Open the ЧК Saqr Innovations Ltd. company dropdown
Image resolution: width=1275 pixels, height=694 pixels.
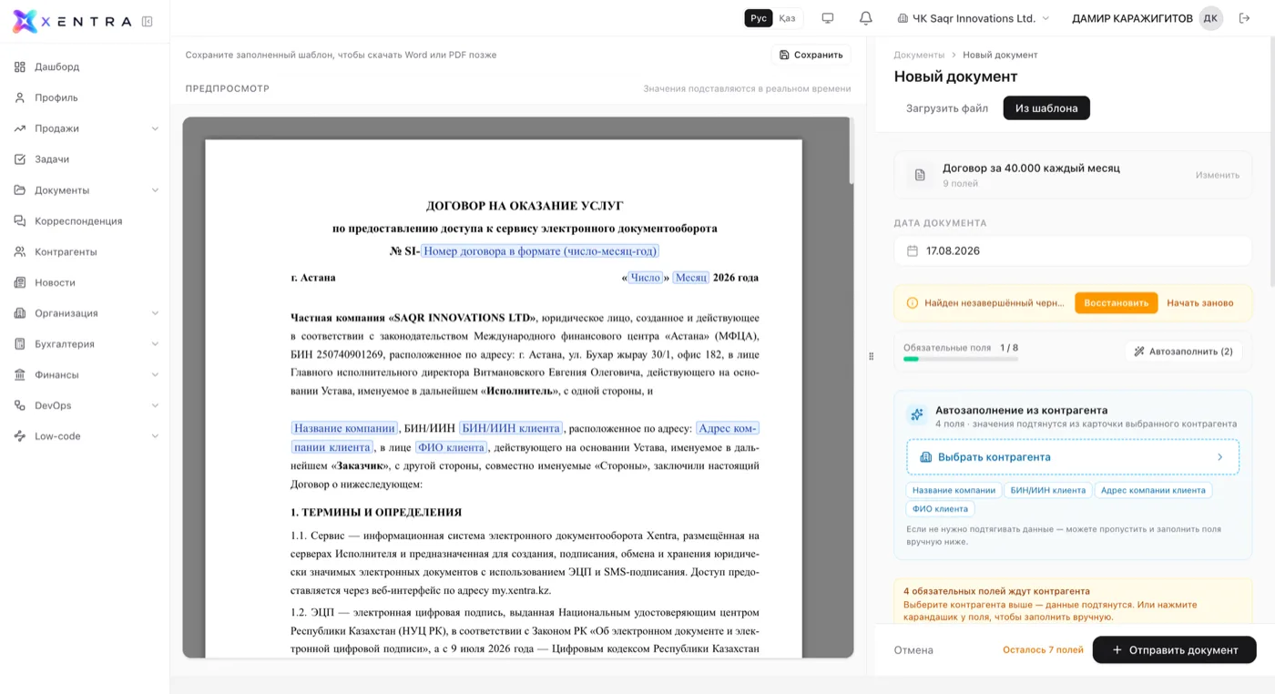(x=974, y=18)
